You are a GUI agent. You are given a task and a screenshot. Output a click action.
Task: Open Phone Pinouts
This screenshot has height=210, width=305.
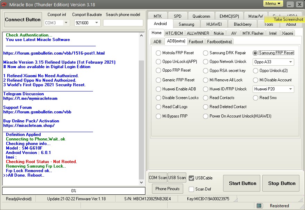[x=168, y=189]
